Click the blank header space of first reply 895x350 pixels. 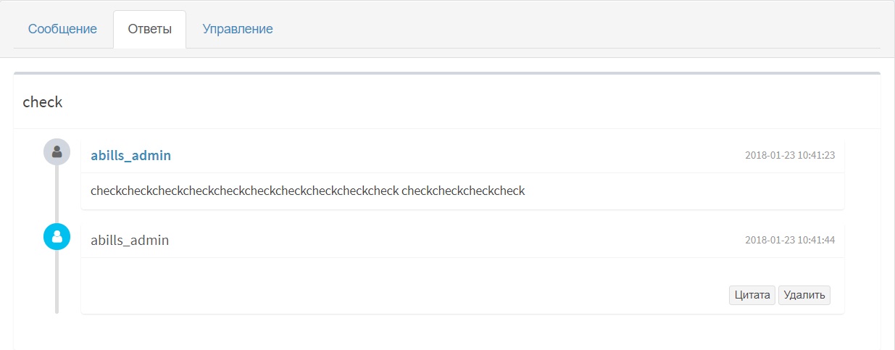(458, 156)
